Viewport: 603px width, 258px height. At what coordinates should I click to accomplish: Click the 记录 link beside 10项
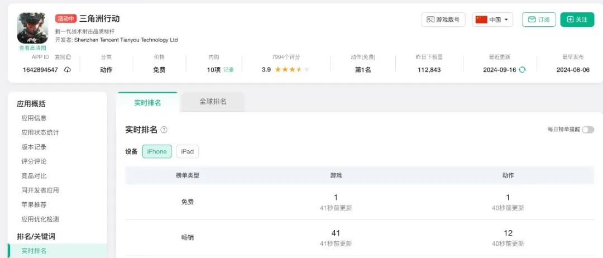[228, 70]
